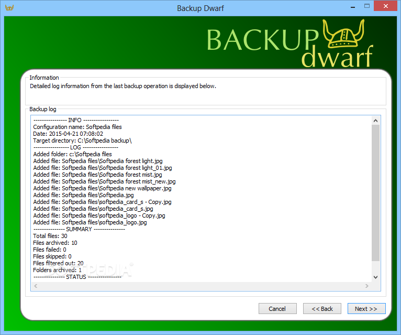Click the 'Files filtered out: 20' line

coord(58,263)
